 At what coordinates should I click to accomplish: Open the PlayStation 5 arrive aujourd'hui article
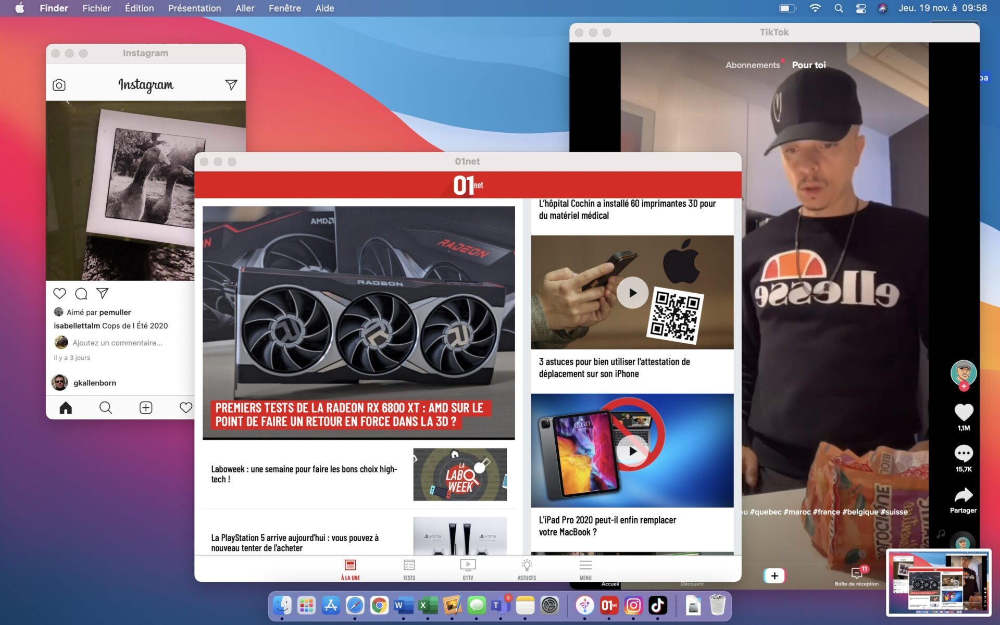click(295, 543)
